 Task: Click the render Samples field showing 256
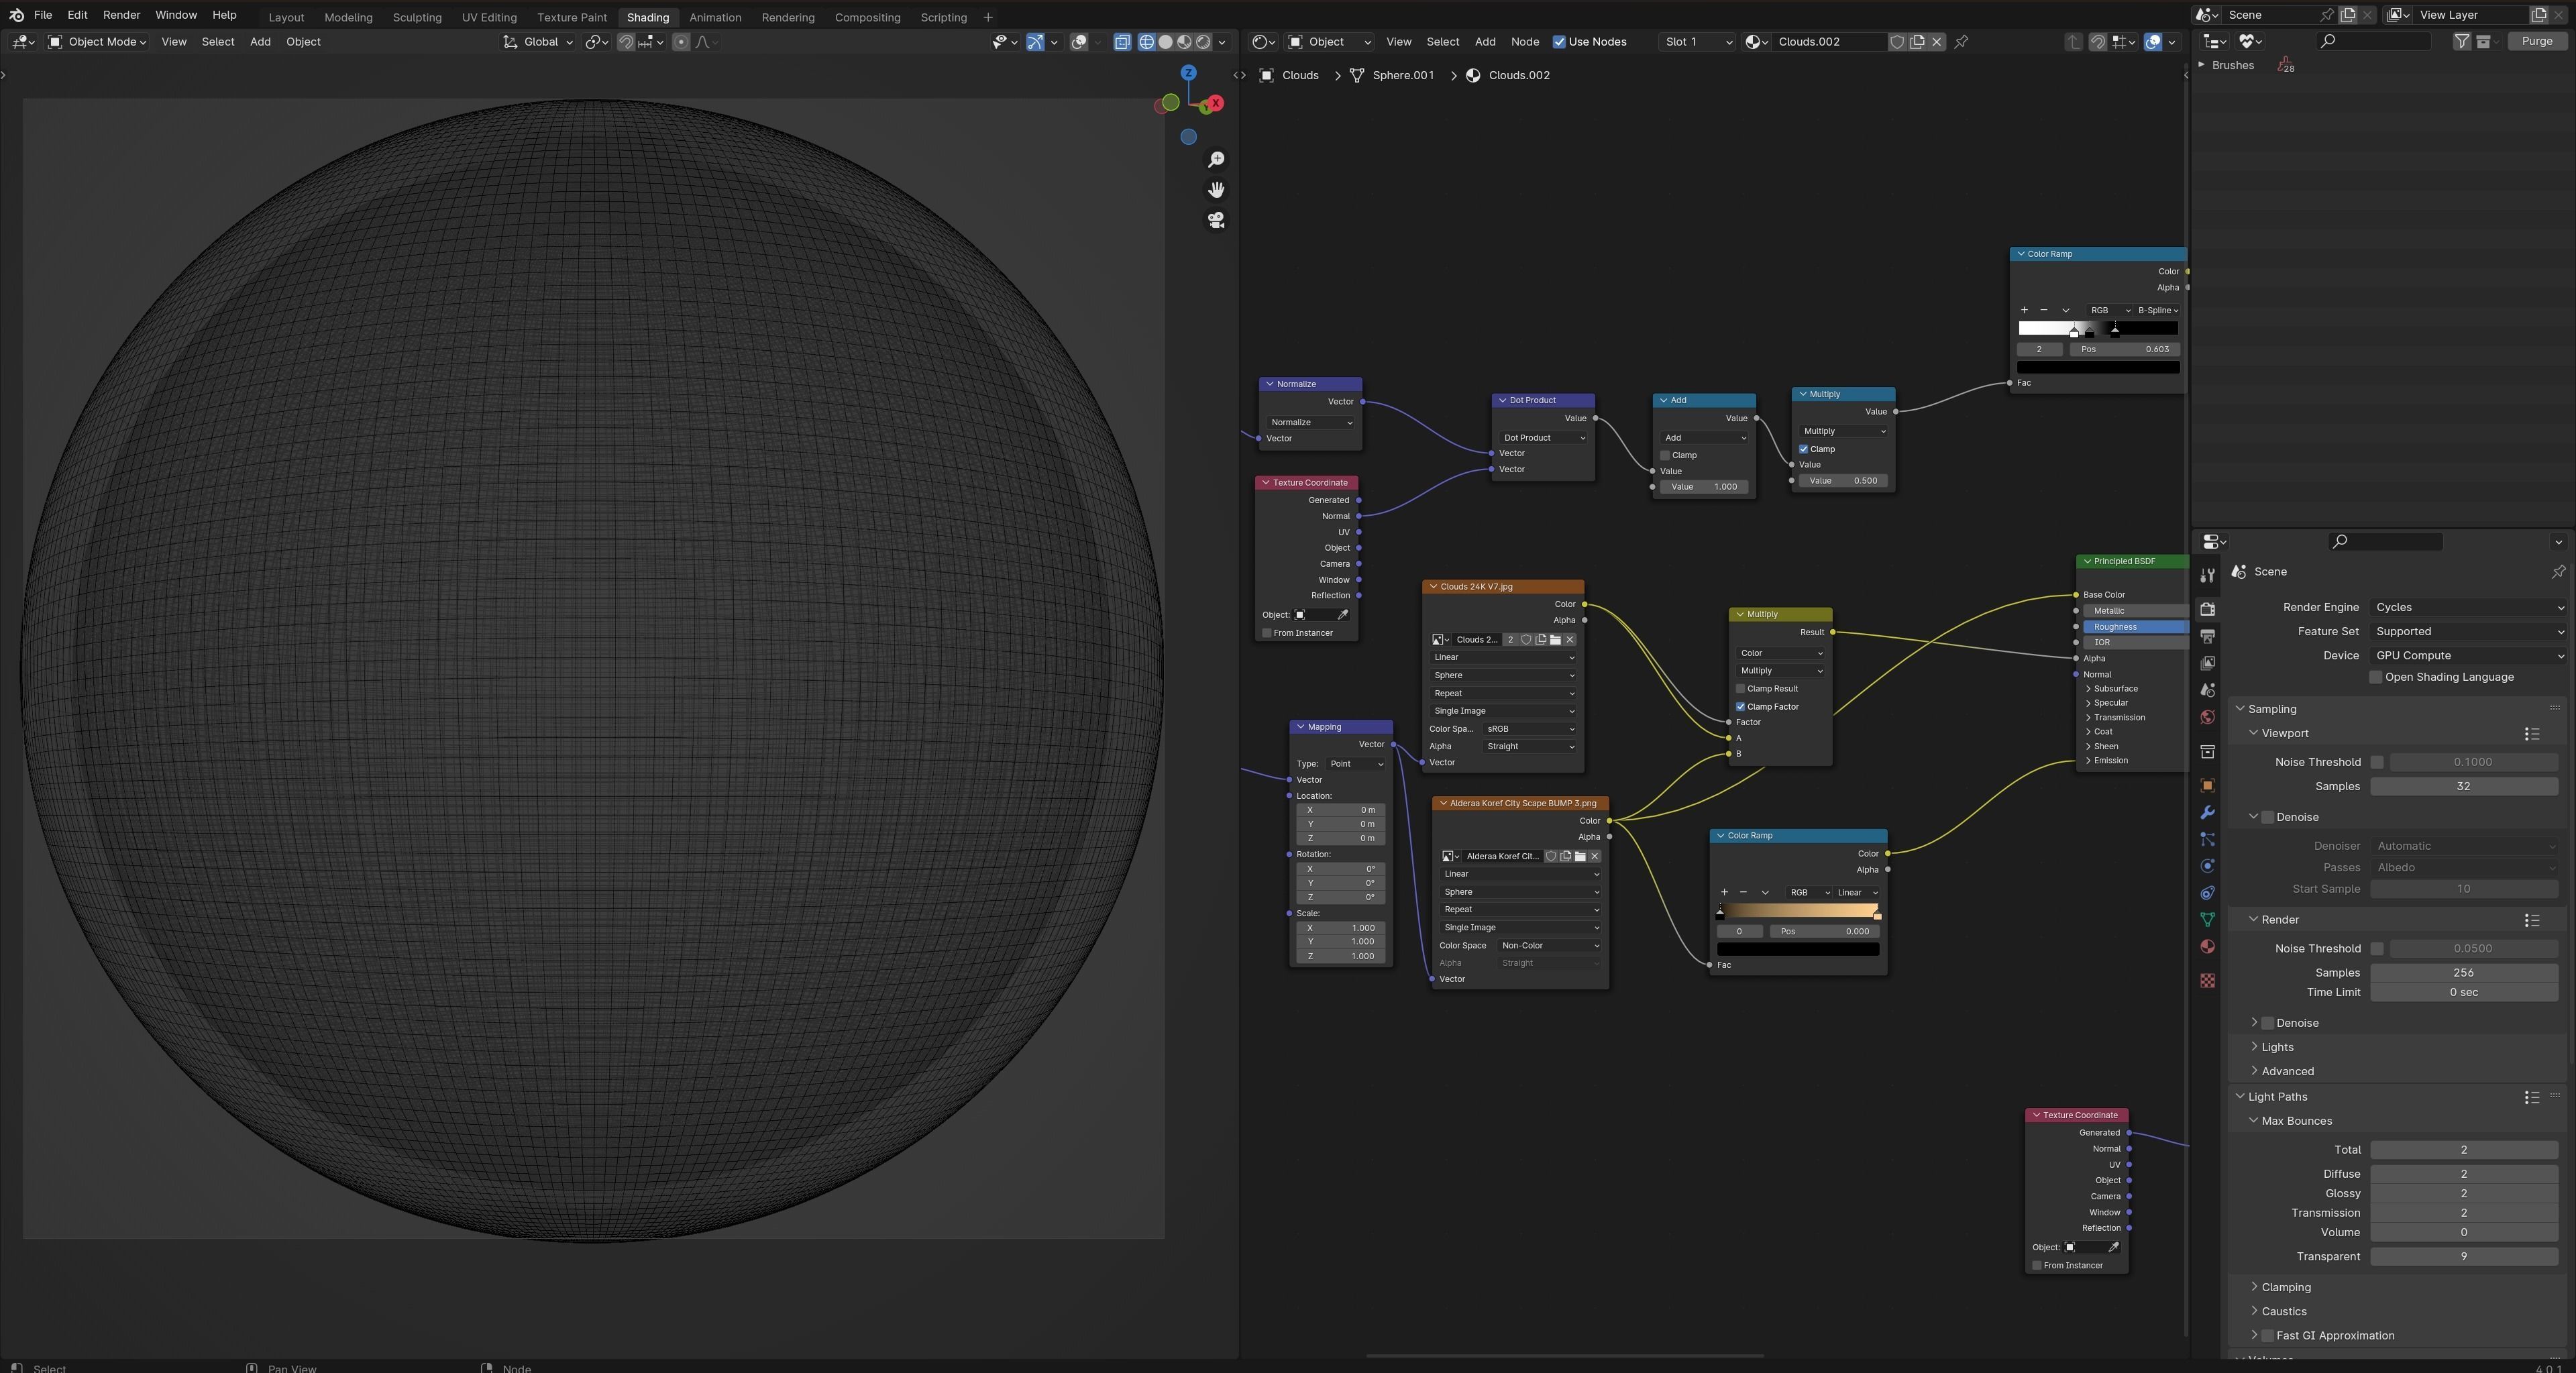2462,972
